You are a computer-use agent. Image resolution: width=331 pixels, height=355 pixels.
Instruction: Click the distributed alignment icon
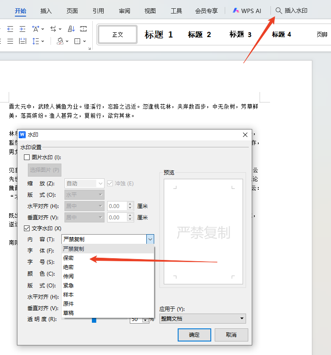click(22, 41)
